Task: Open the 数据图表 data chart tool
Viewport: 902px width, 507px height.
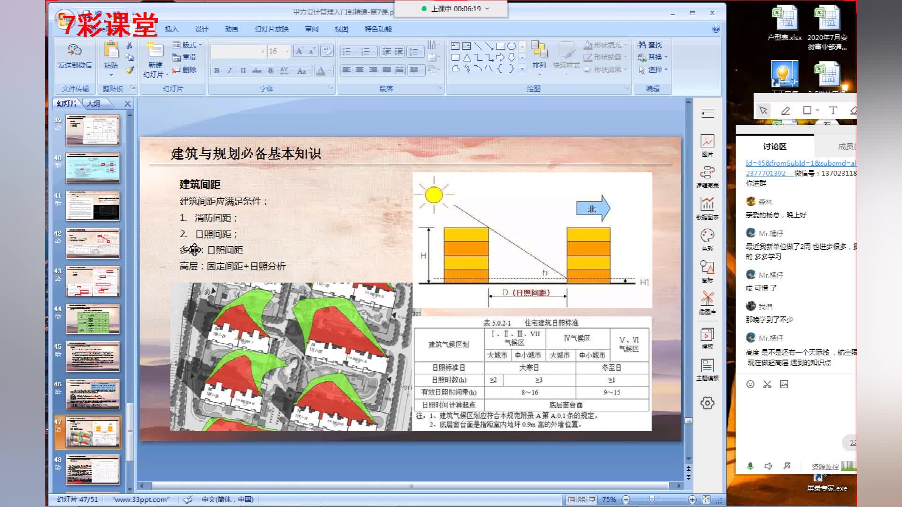Action: 707,204
